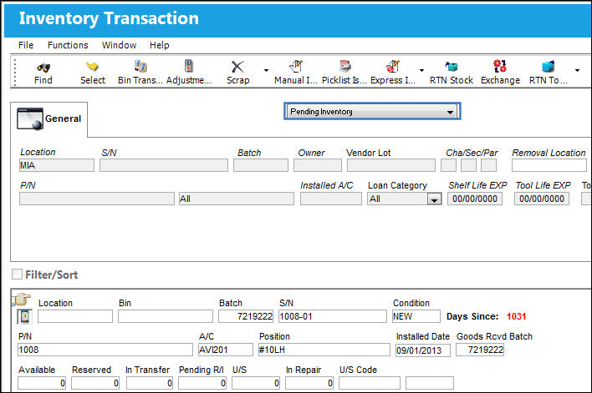The image size is (592, 393).
Task: Expand the dropdown arrow after Express Issue
Action: [421, 70]
